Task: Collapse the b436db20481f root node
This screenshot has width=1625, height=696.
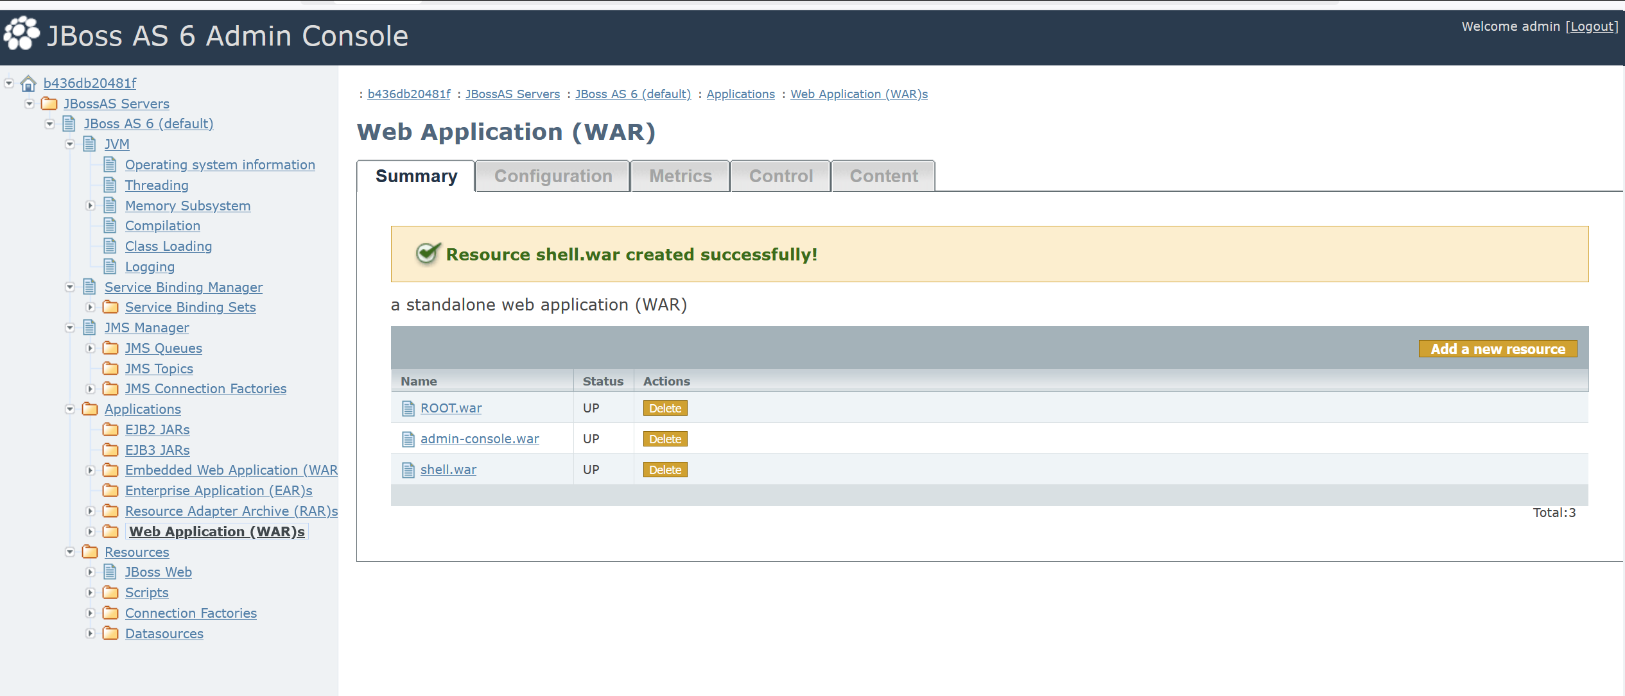Action: [x=9, y=83]
